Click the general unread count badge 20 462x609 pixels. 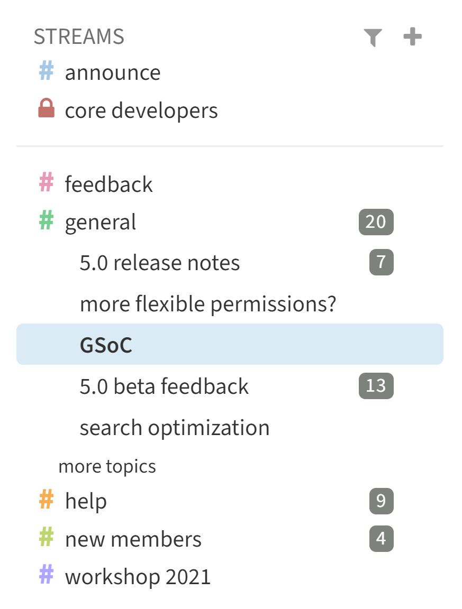tap(376, 222)
